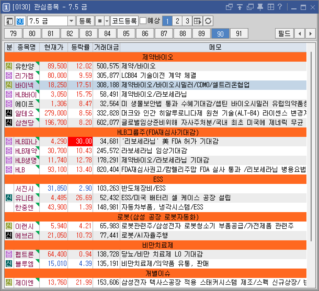The width and height of the screenshot is (319, 291).
Task: Click the group number field showing 90
Action: click(x=20, y=21)
